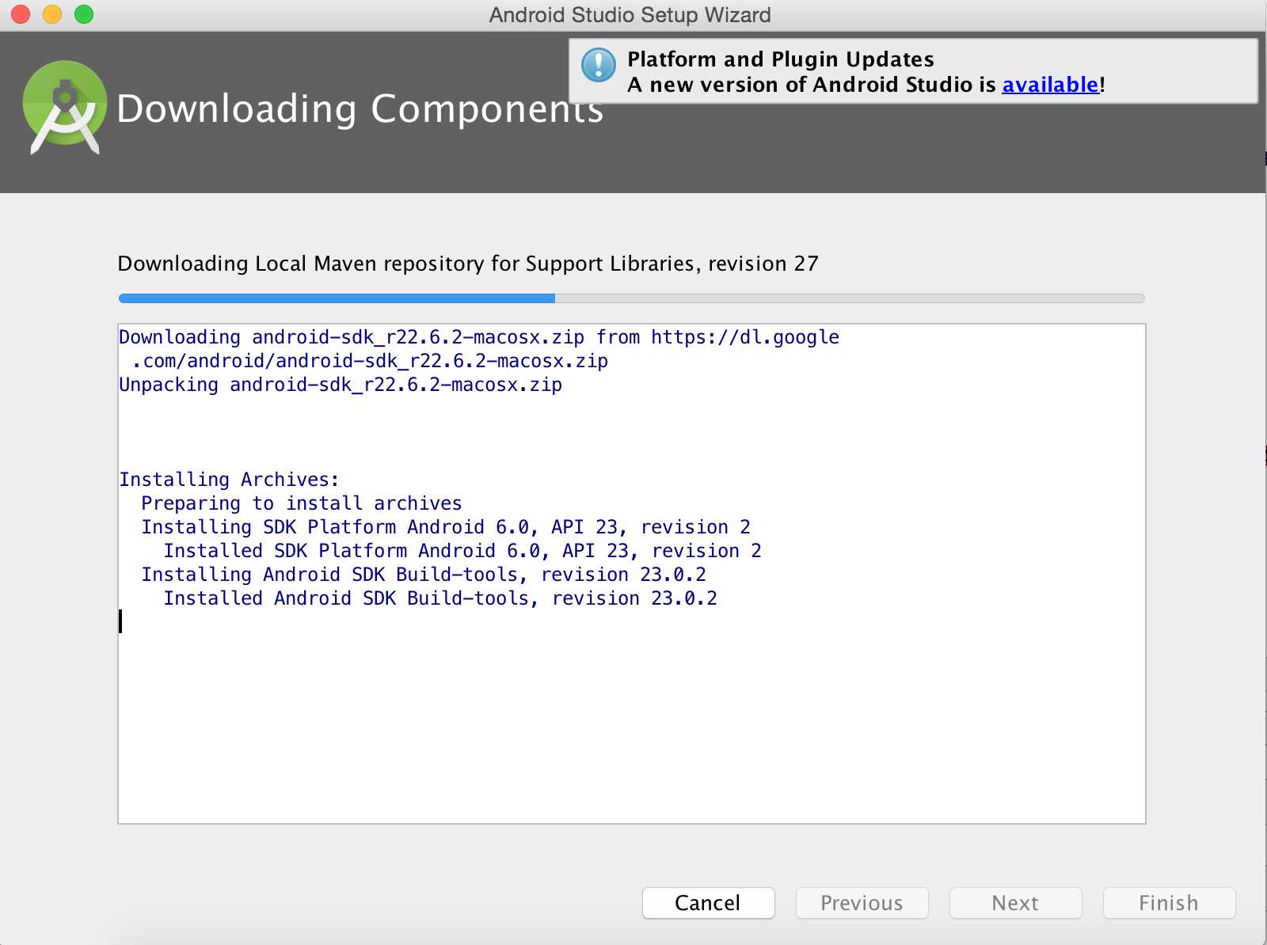
Task: Click inside the installation log text area
Action: (631, 712)
